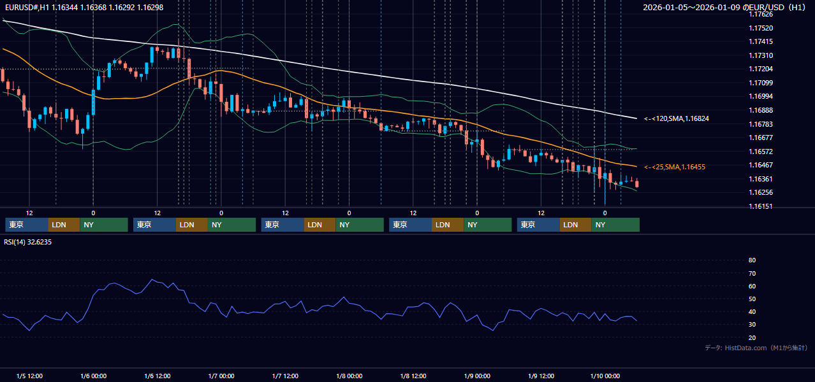Click RSI scale value 80
Image resolution: width=815 pixels, height=382 pixels.
pos(752,260)
